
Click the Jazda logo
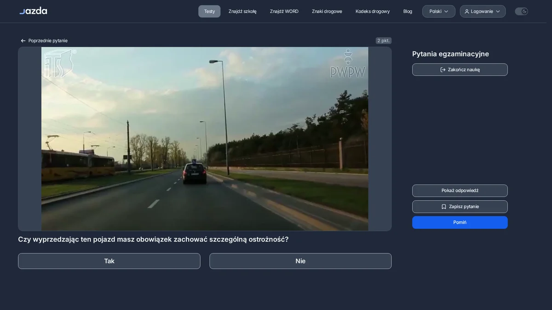click(33, 11)
